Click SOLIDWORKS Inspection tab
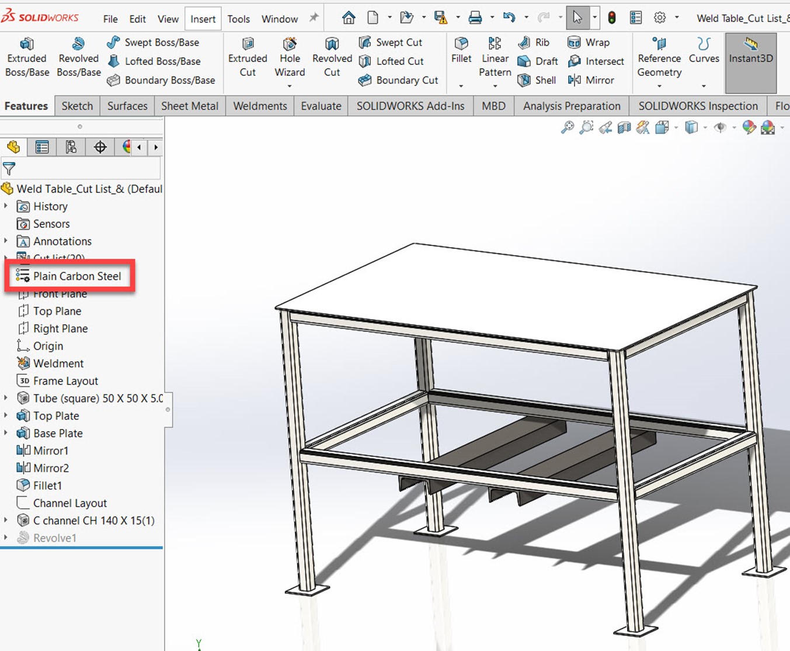The height and width of the screenshot is (651, 790). point(697,106)
